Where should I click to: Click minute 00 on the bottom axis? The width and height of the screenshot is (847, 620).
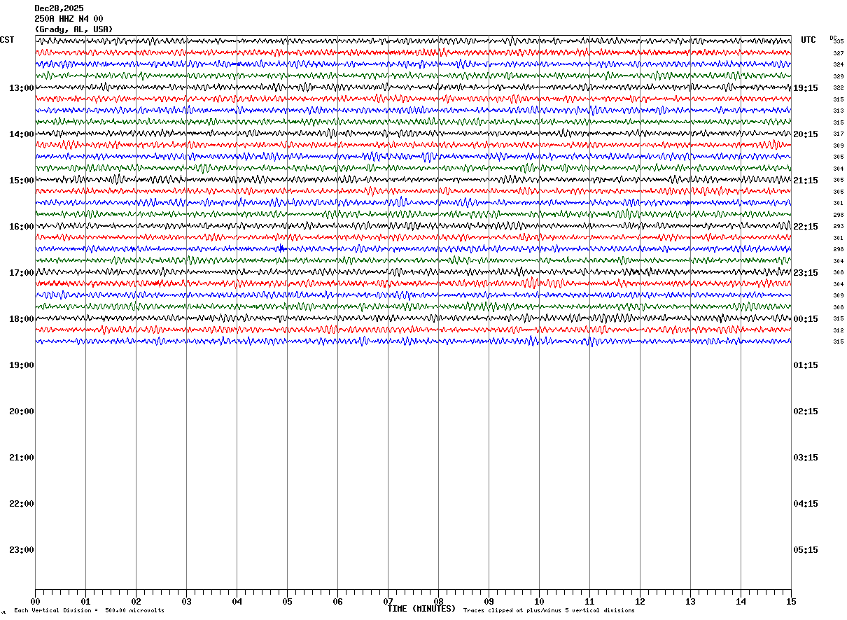tap(36, 602)
